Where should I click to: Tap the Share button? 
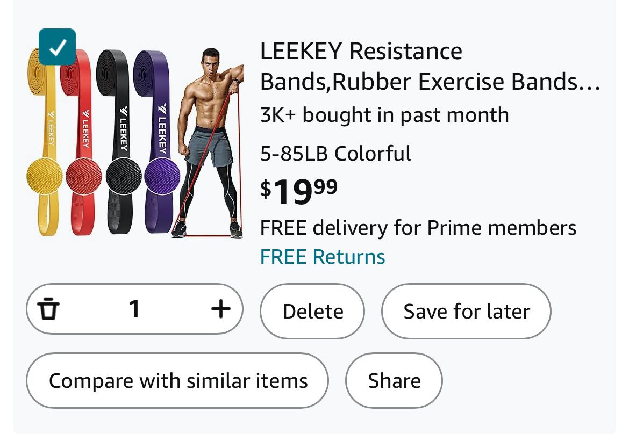394,381
